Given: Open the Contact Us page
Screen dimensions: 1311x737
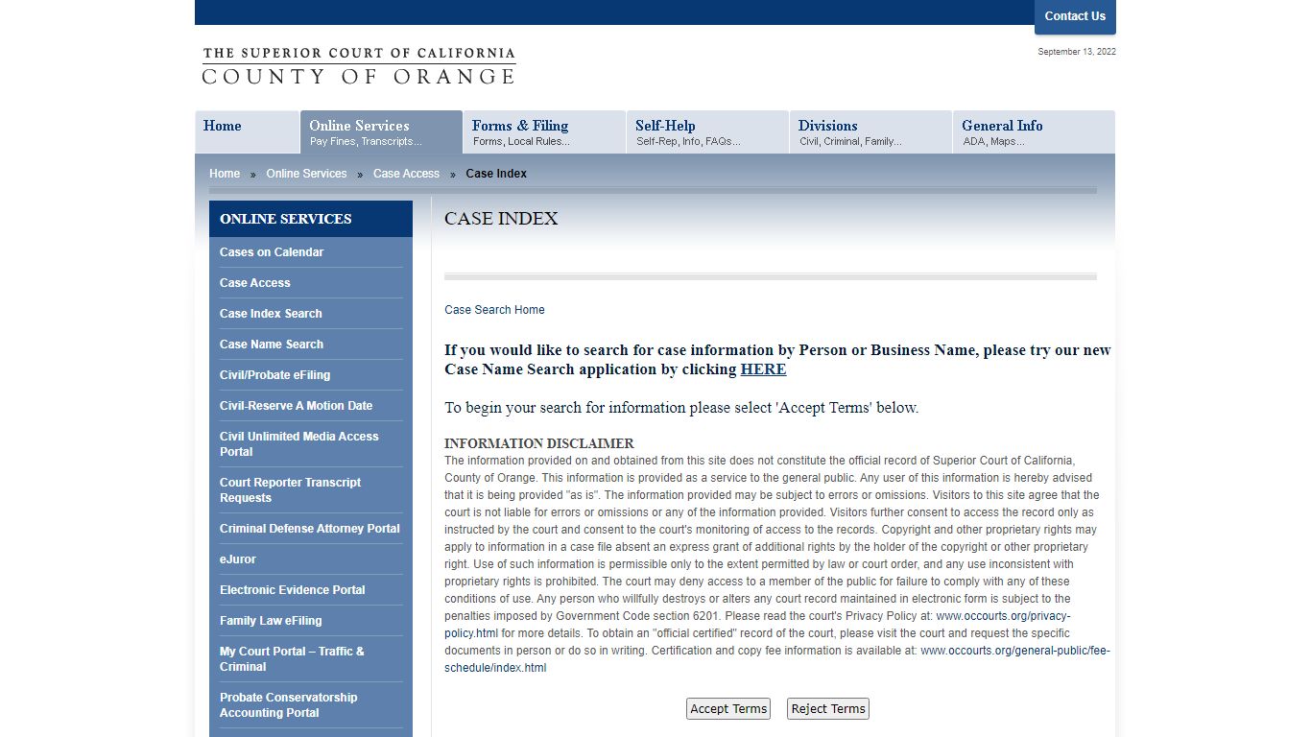Looking at the screenshot, I should 1075,16.
